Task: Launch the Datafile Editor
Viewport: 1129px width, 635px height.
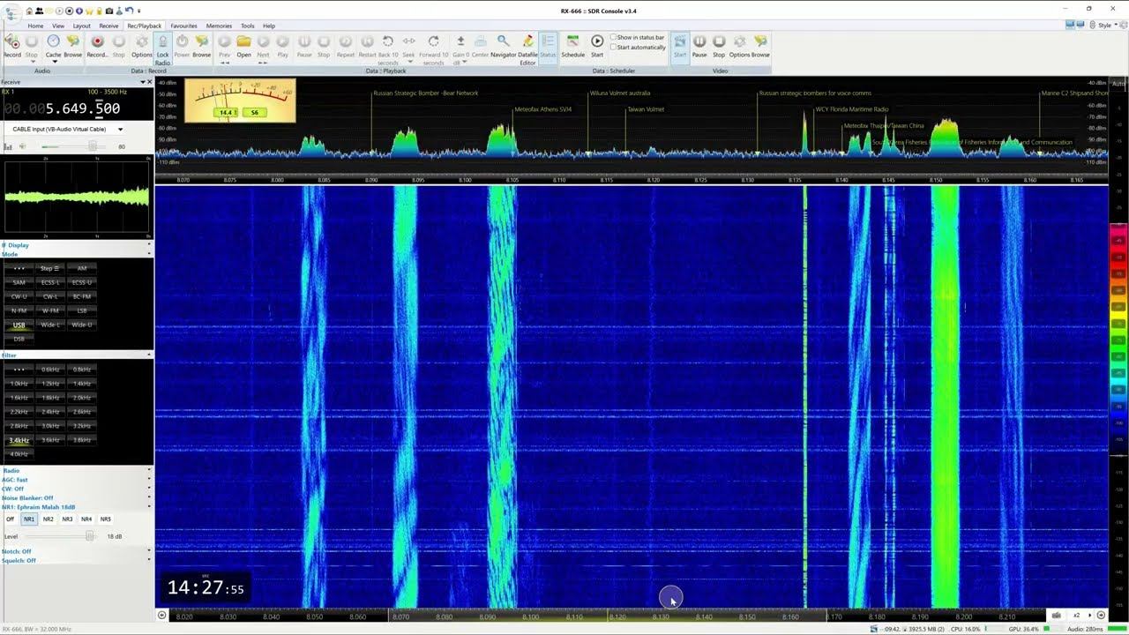Action: point(527,49)
